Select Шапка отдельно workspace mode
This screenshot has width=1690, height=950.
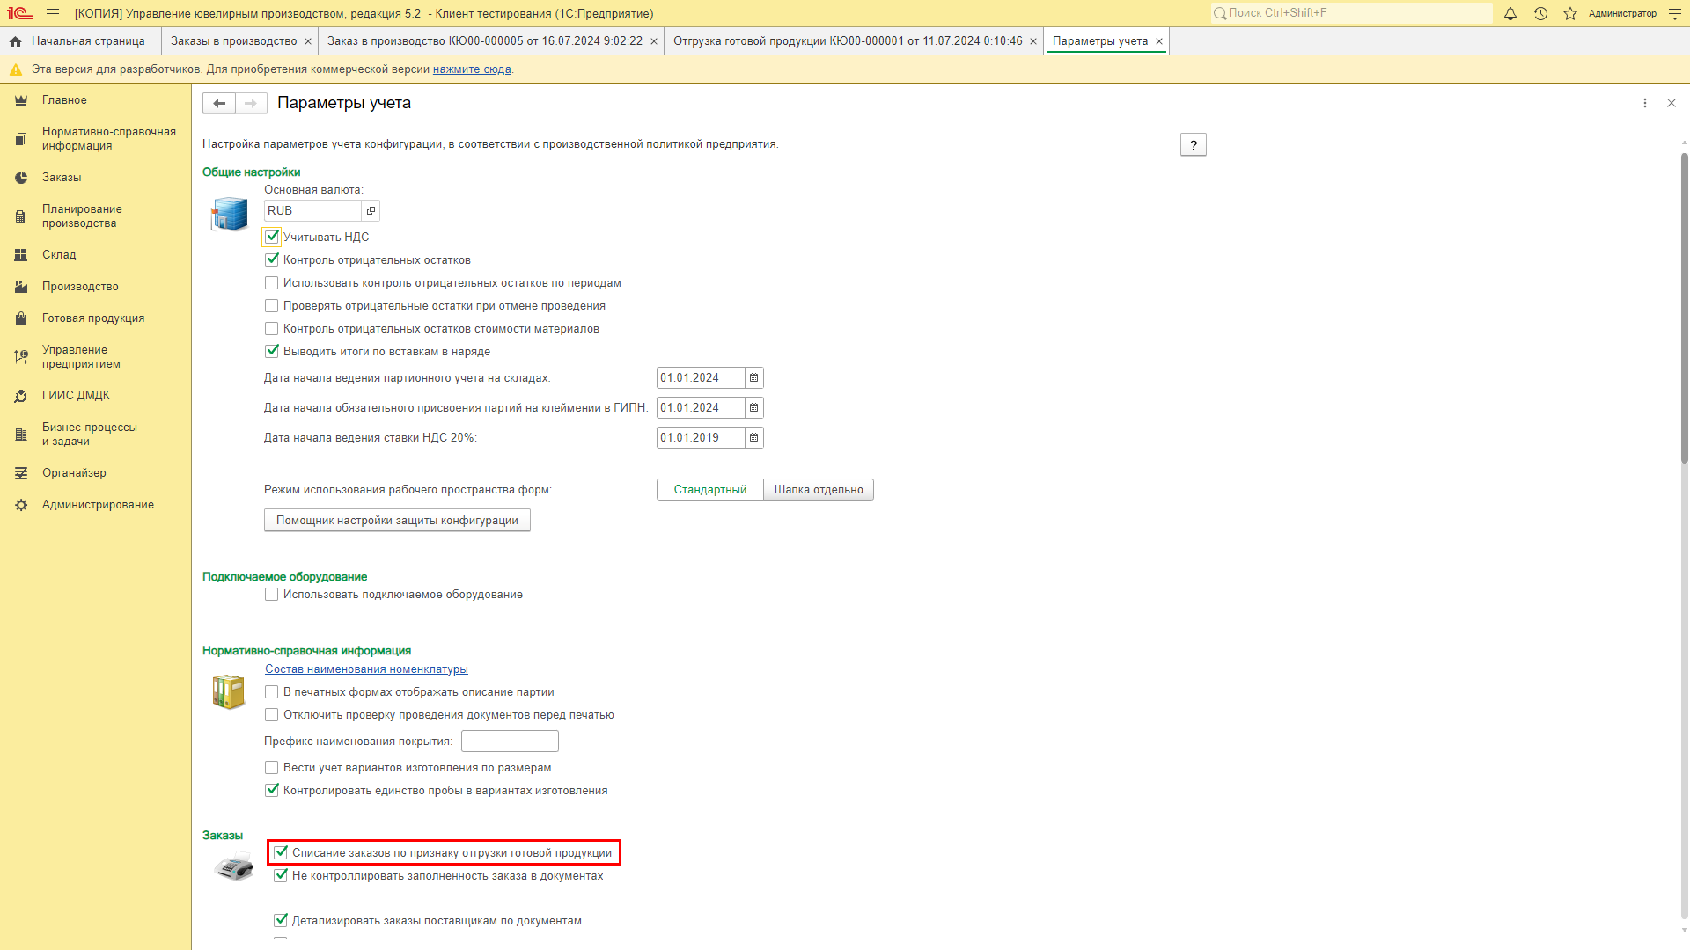coord(819,490)
